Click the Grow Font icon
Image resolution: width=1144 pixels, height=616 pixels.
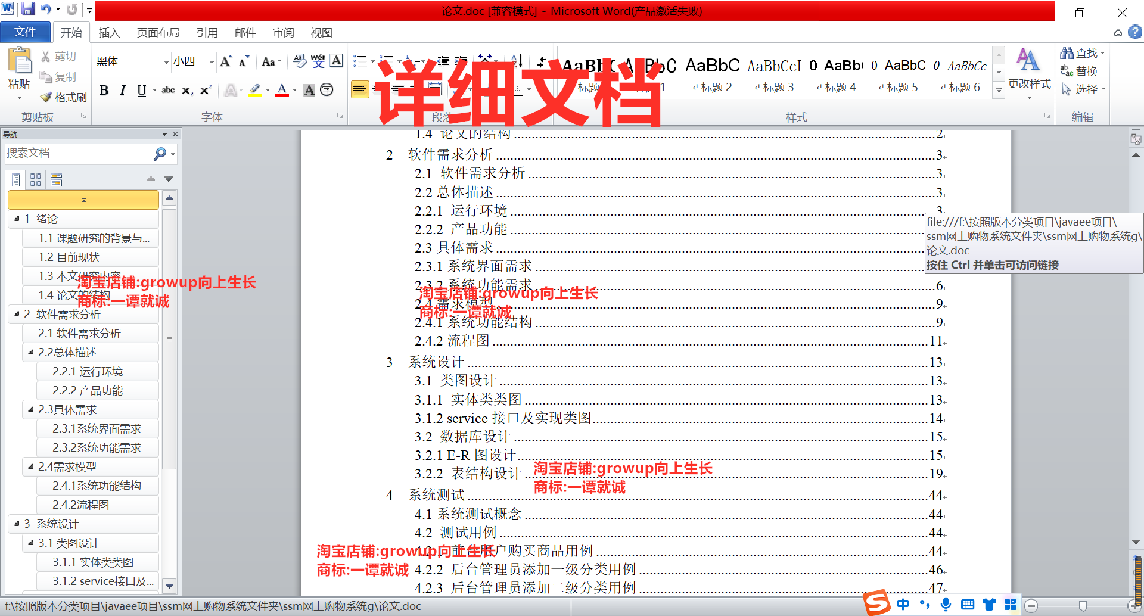coord(226,61)
